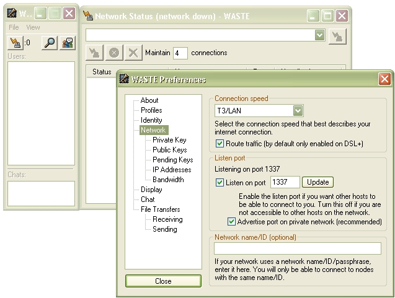Click the X remove connection icon

click(133, 53)
